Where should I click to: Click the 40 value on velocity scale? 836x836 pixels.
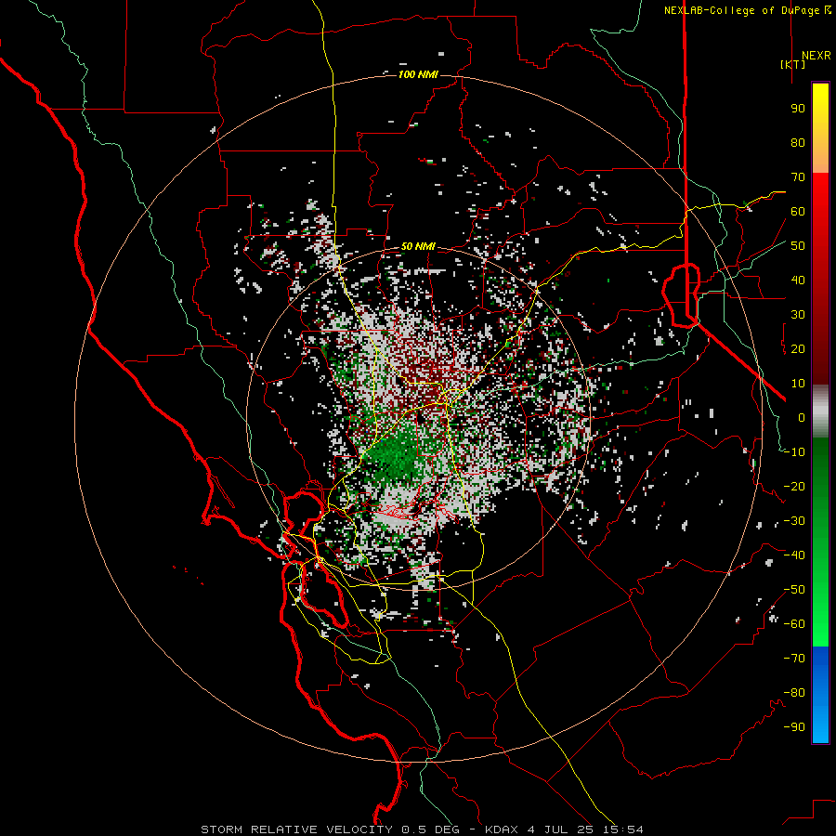pos(798,281)
